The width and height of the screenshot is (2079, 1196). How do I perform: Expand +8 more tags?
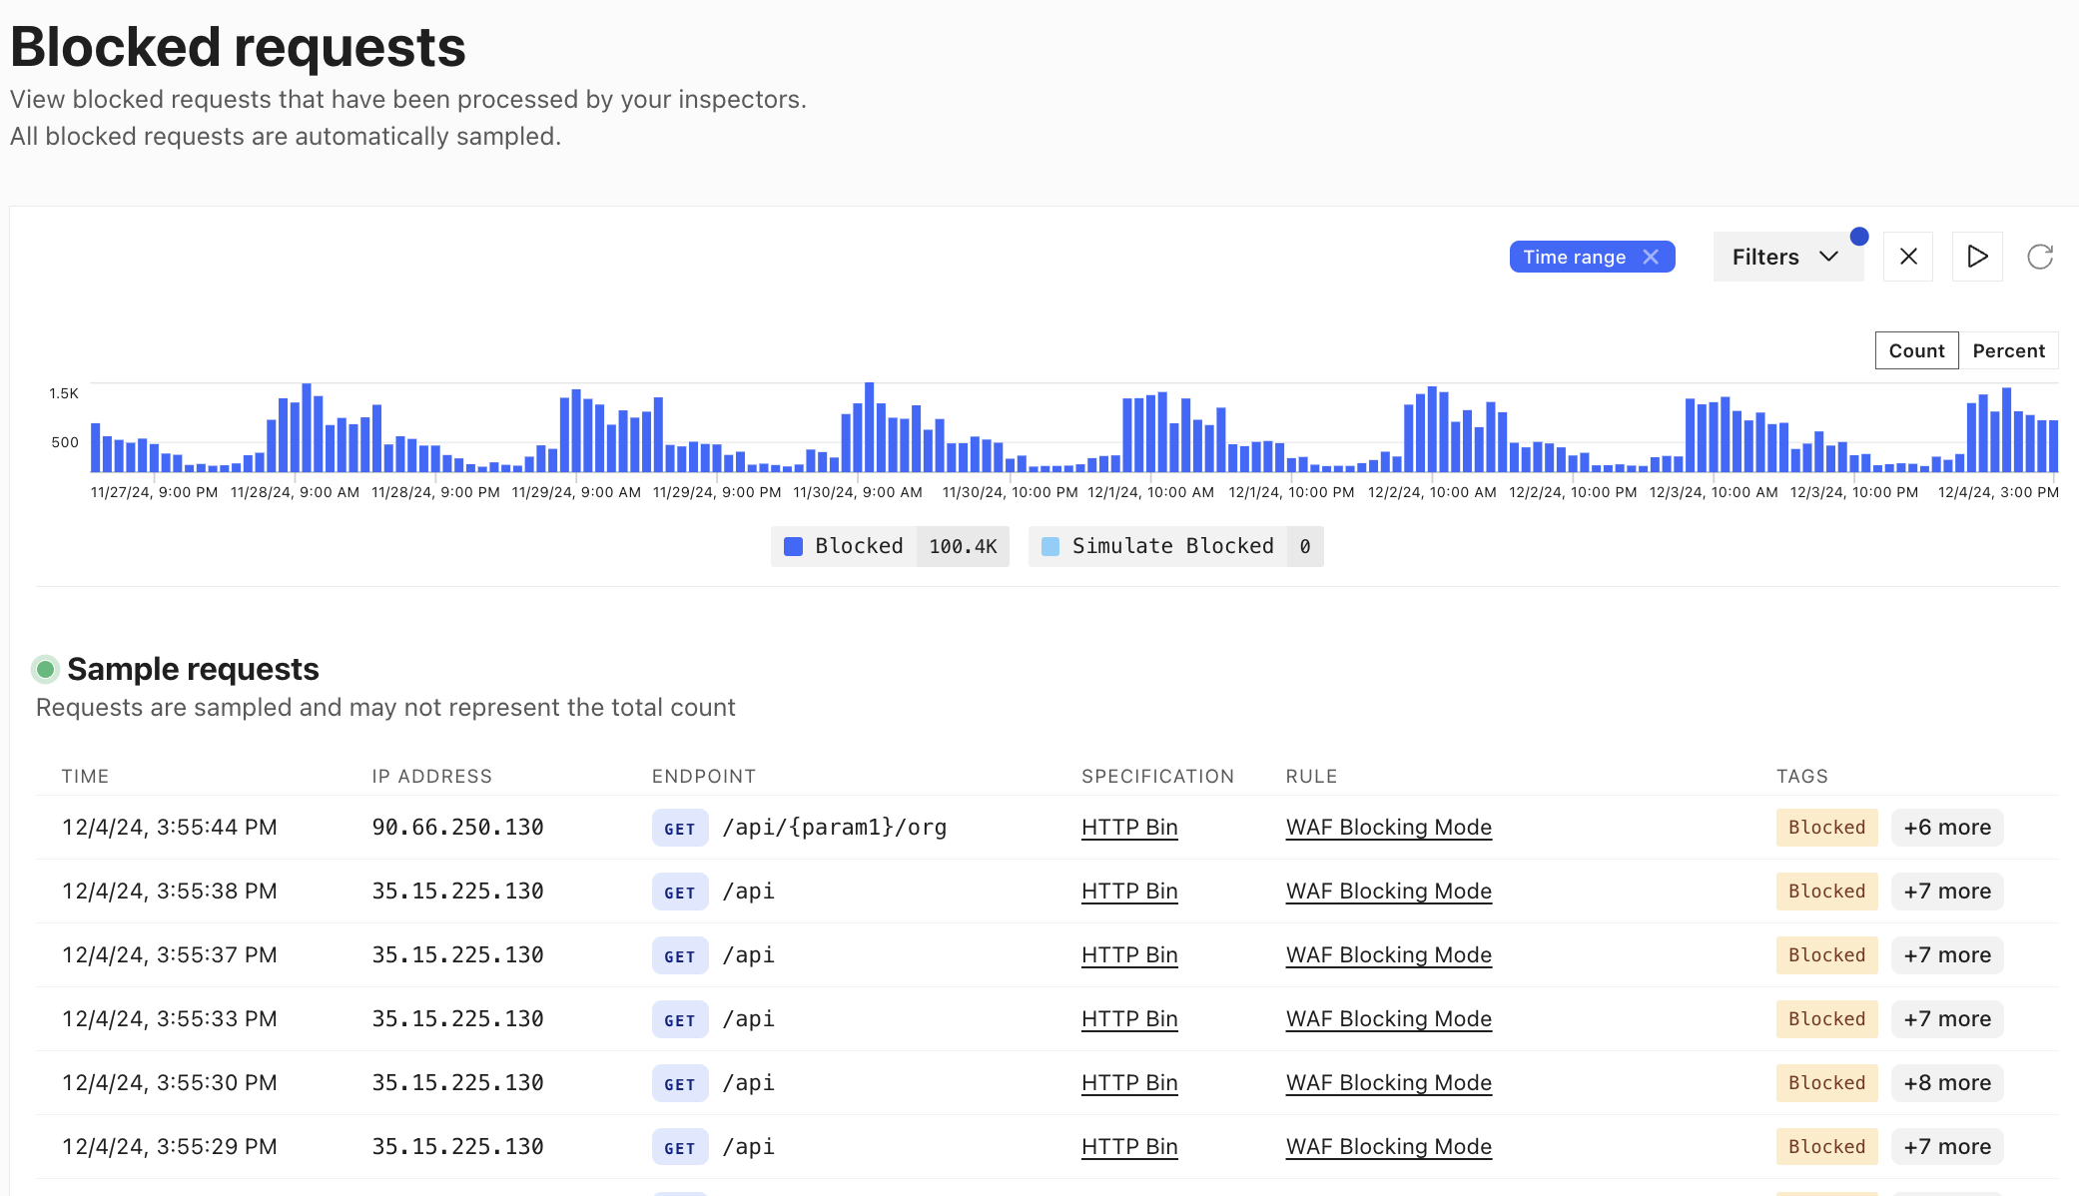[x=1946, y=1083]
